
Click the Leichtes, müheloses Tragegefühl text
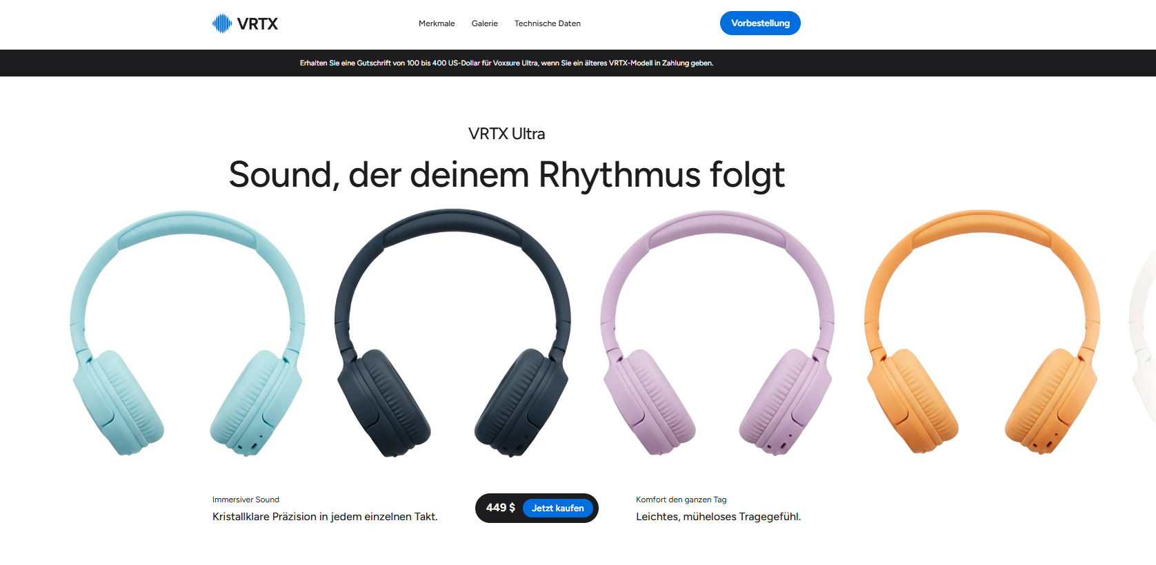719,517
